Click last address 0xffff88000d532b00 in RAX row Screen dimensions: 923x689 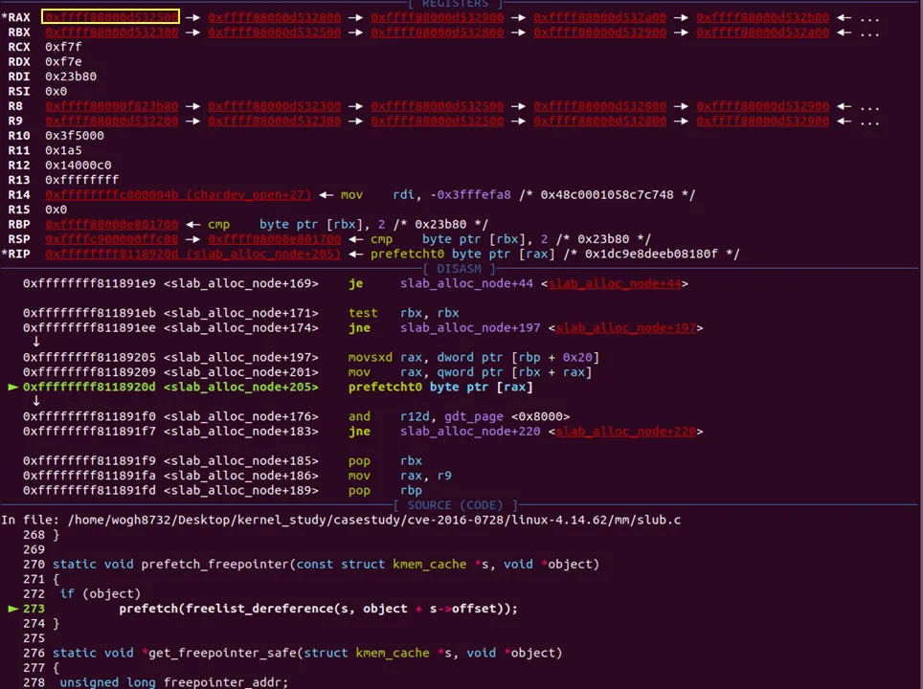click(x=763, y=17)
